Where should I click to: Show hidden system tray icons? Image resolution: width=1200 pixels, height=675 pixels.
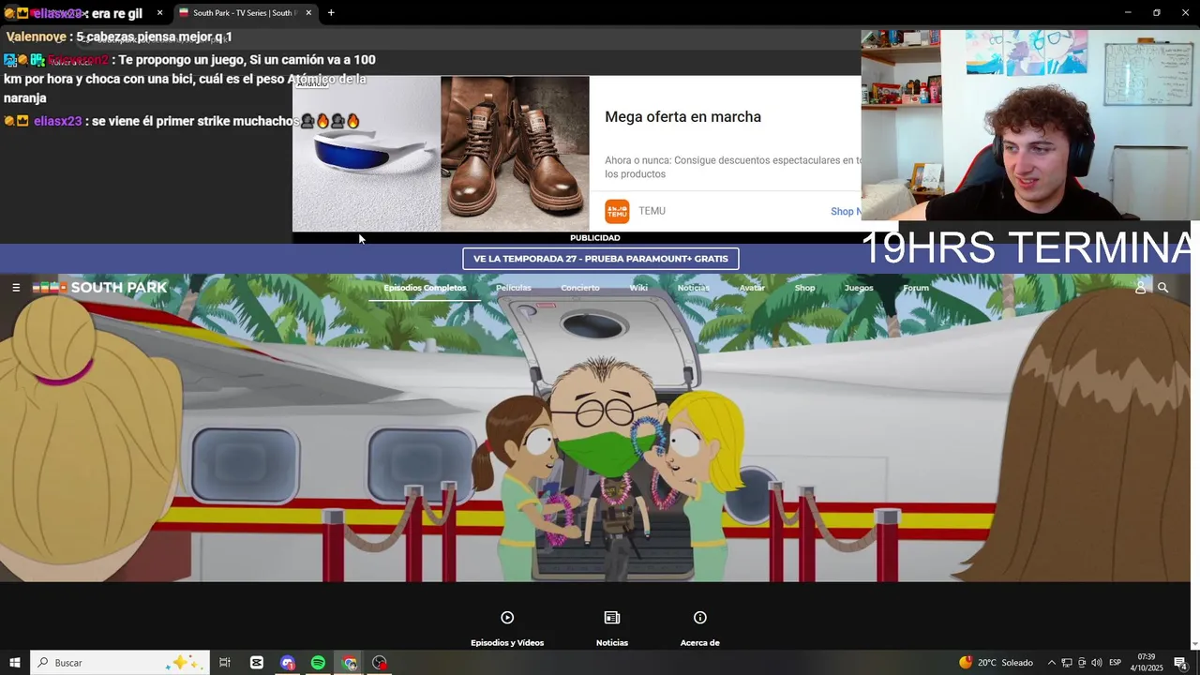pos(1051,663)
